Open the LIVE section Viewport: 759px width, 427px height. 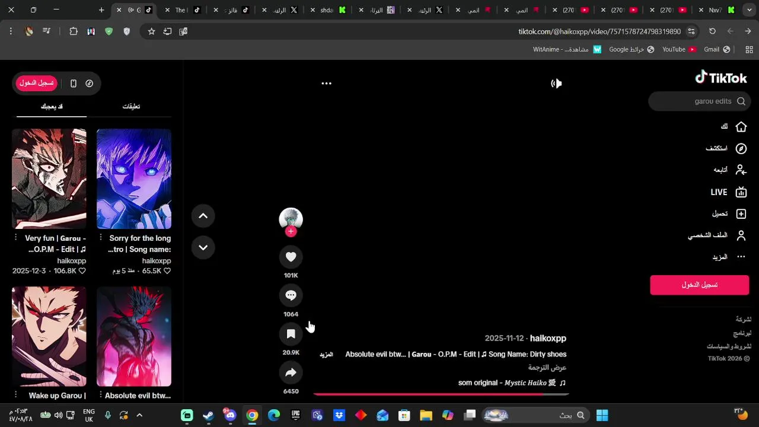point(728,192)
